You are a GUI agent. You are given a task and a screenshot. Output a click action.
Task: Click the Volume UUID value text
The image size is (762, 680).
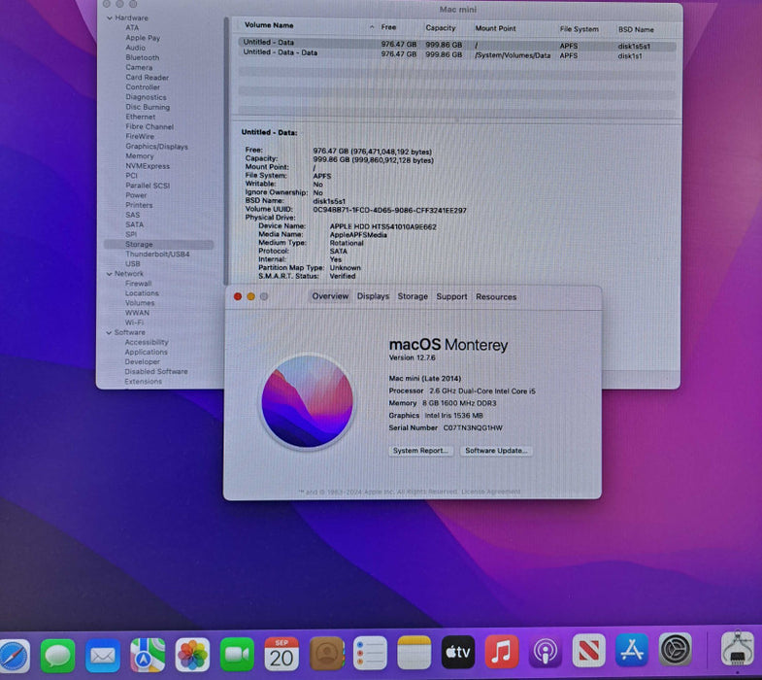point(390,210)
